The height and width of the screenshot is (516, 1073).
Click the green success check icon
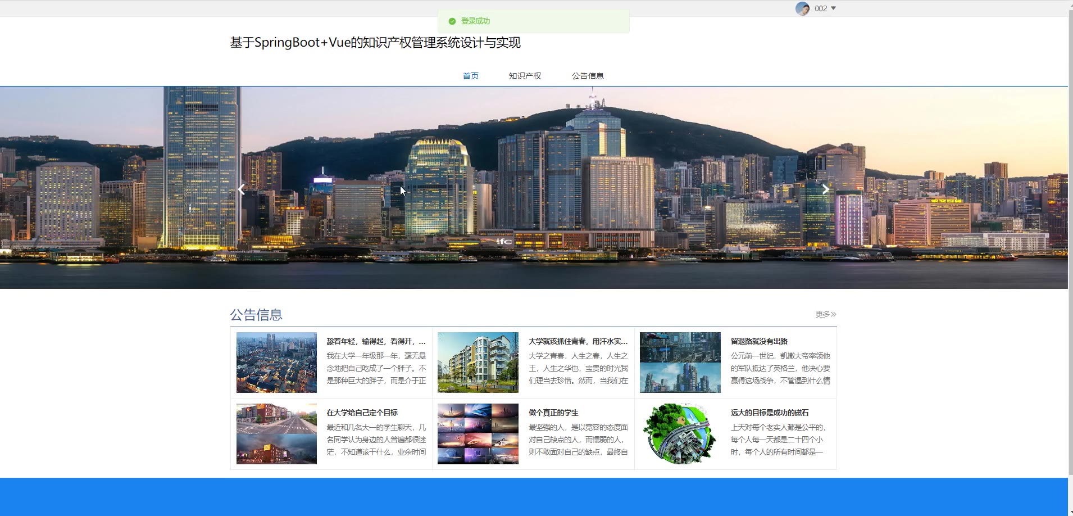click(x=452, y=21)
